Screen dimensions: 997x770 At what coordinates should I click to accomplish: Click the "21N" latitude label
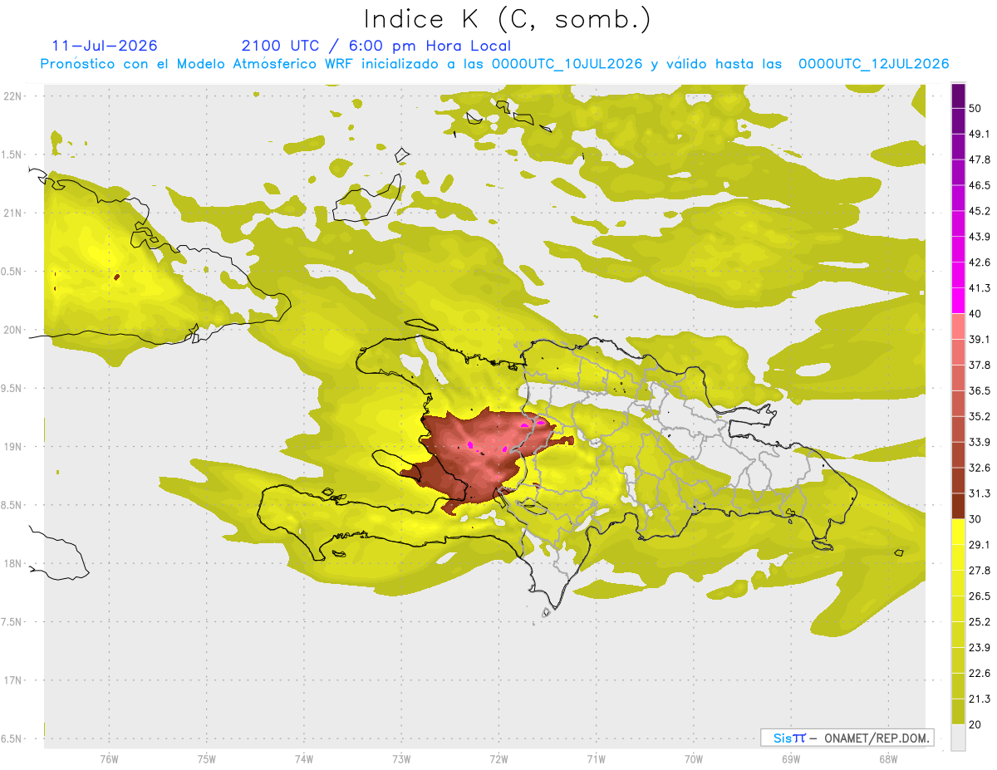pyautogui.click(x=12, y=213)
